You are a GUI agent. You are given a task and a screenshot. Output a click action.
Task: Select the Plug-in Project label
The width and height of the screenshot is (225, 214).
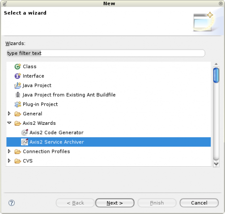point(40,104)
